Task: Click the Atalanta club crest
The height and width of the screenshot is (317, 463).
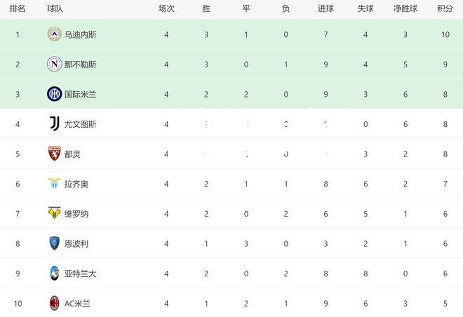Action: 54,274
